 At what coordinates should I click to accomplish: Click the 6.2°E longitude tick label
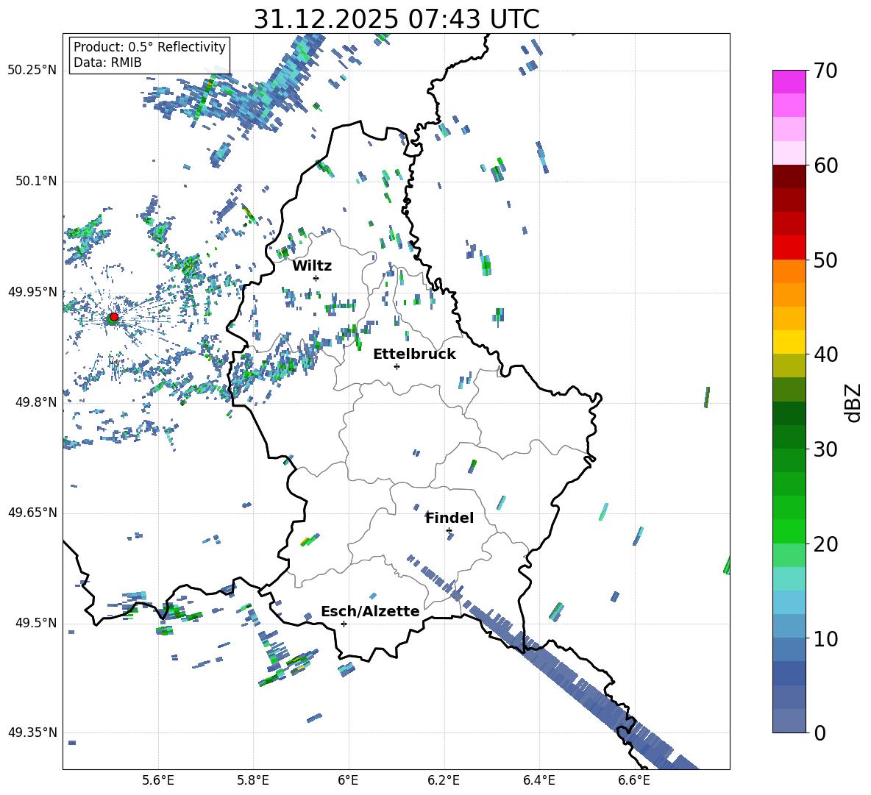pos(444,780)
